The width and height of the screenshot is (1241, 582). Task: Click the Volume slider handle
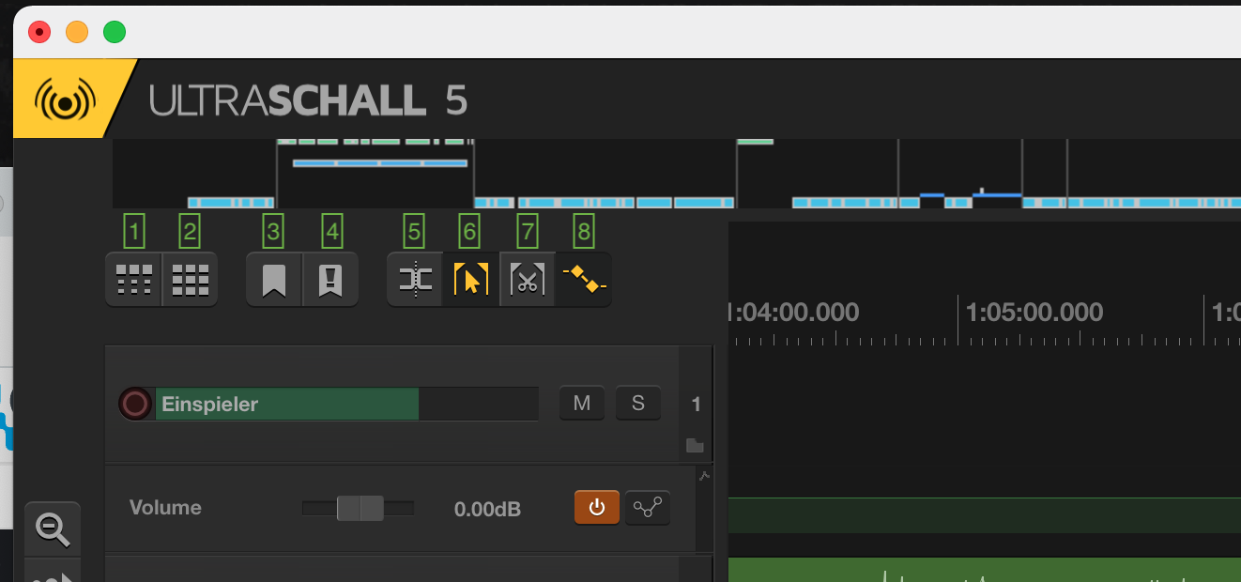tap(360, 508)
